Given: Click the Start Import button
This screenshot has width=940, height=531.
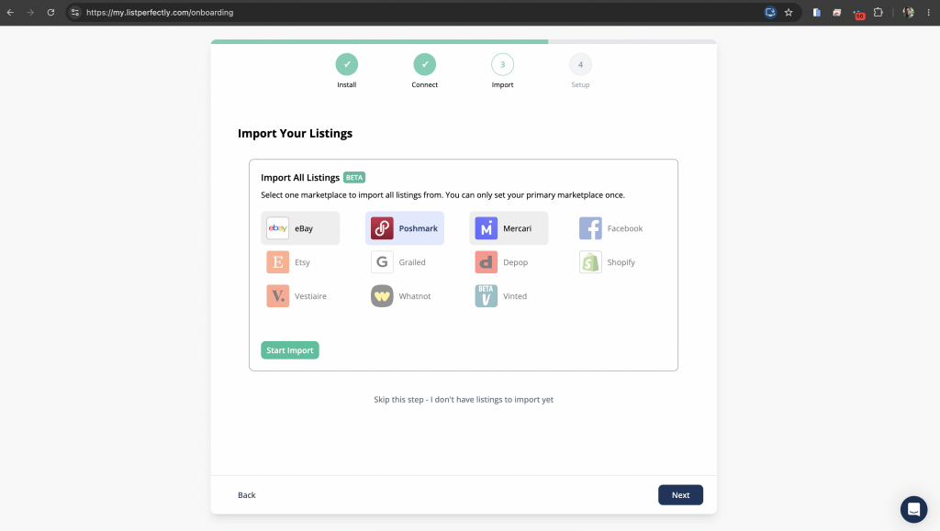Looking at the screenshot, I should click(289, 350).
